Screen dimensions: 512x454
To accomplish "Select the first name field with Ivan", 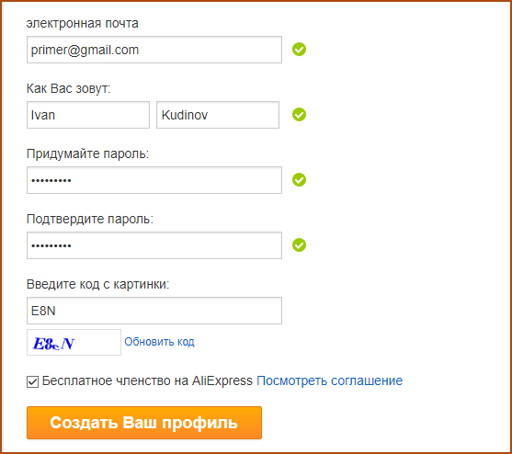I will pyautogui.click(x=88, y=115).
